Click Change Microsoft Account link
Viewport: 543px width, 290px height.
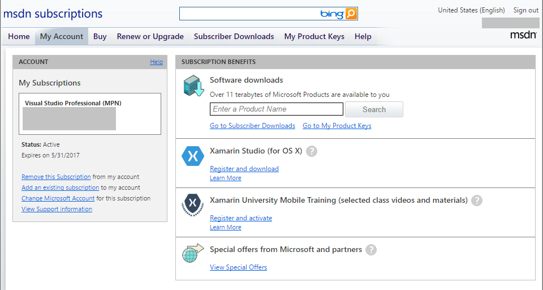(58, 198)
